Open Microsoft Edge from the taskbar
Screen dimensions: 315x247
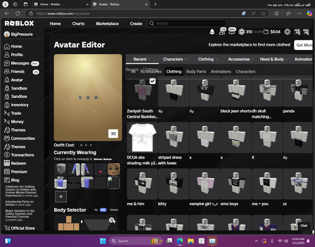pyautogui.click(x=180, y=241)
